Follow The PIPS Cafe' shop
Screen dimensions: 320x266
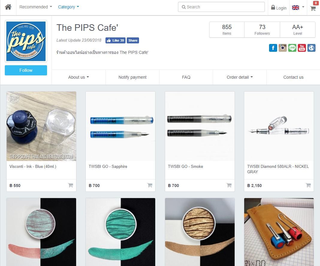26,70
